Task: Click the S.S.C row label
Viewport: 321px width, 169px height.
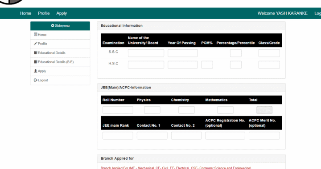Action: [x=113, y=52]
